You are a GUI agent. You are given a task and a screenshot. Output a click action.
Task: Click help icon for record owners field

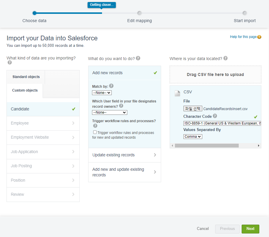(x=121, y=106)
